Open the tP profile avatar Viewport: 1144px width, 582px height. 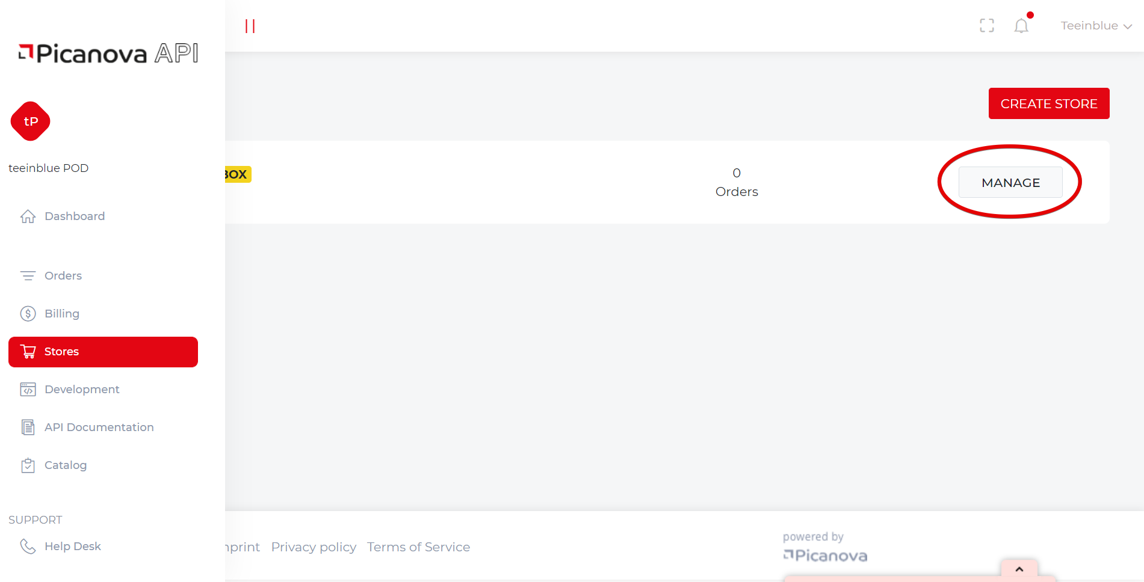point(30,121)
